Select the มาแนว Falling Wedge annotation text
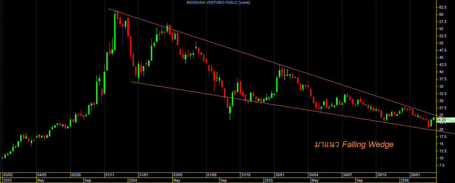The height and width of the screenshot is (183, 455). click(354, 144)
